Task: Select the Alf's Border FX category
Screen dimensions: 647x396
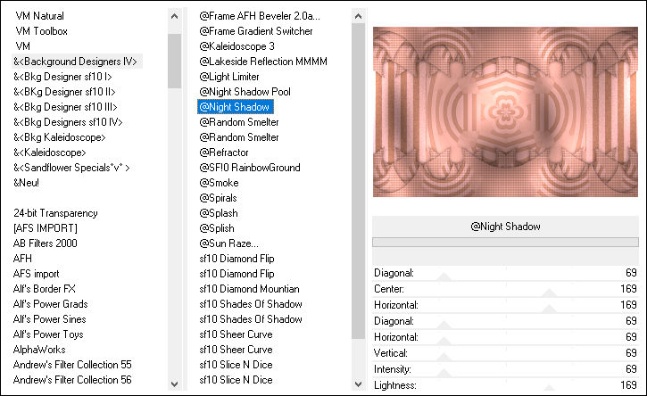Action: [x=44, y=289]
